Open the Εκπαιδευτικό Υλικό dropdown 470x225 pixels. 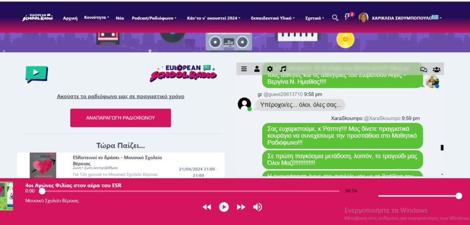(273, 18)
